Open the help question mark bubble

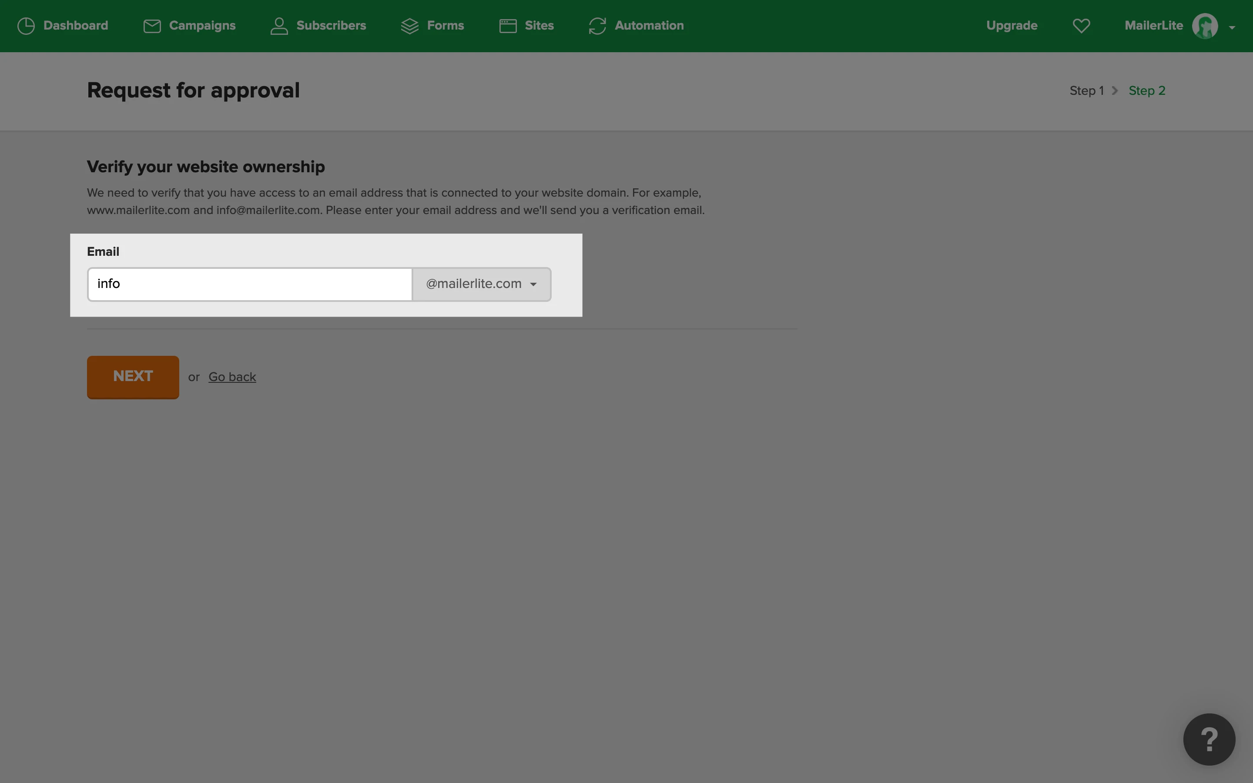1209,739
